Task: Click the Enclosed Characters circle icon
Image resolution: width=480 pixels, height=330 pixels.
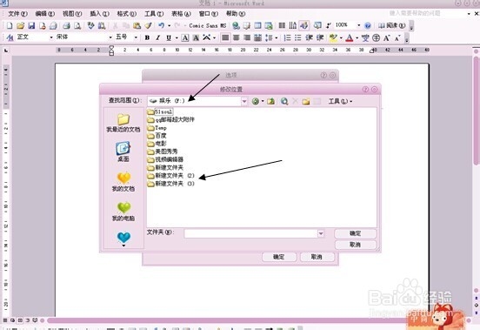Action: pos(376,38)
